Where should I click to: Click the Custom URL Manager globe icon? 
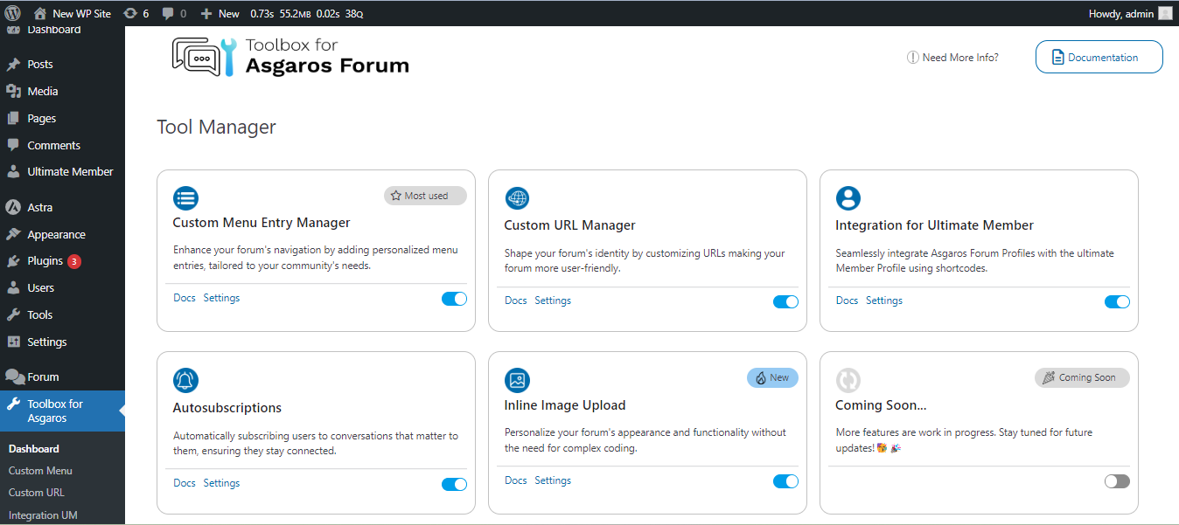[517, 198]
